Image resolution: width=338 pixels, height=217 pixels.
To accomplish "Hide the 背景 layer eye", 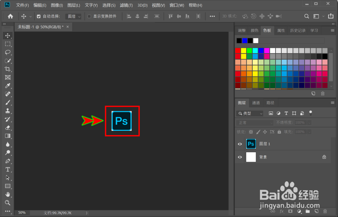I will pyautogui.click(x=240, y=157).
